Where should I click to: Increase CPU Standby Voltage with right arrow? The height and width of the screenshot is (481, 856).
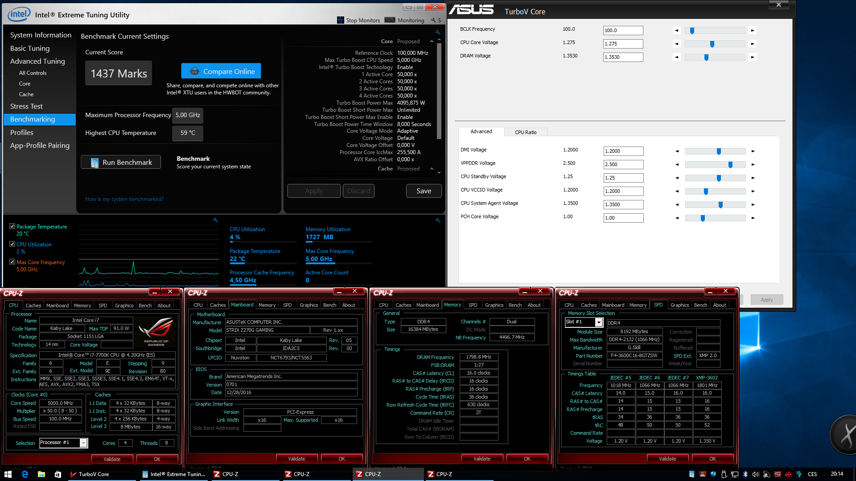(753, 178)
